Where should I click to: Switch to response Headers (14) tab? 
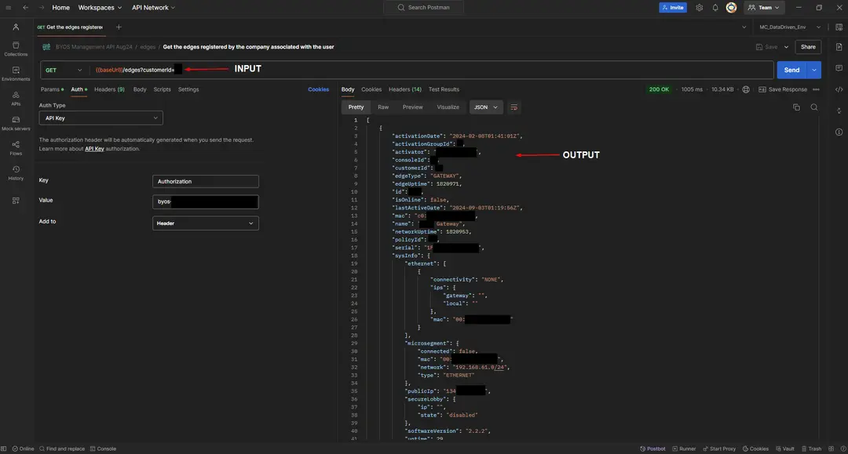coord(404,89)
